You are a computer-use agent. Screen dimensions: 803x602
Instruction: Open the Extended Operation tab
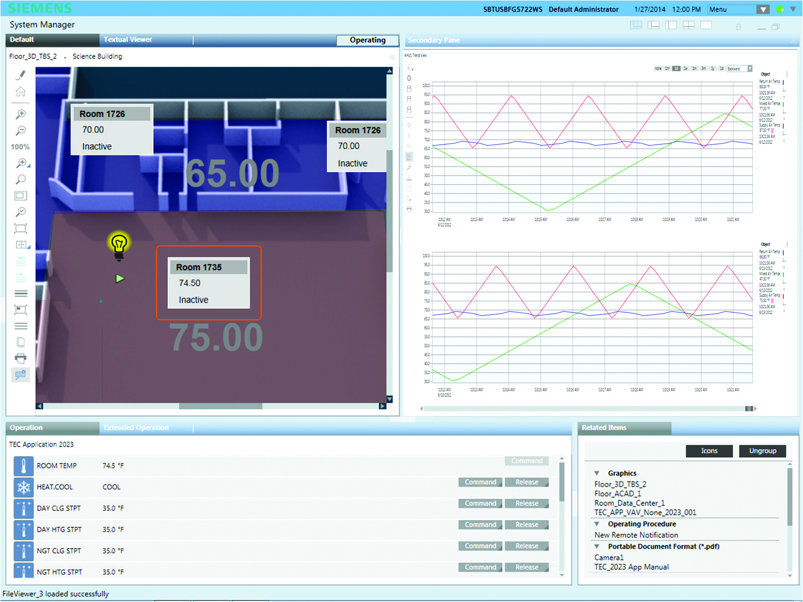click(x=136, y=427)
